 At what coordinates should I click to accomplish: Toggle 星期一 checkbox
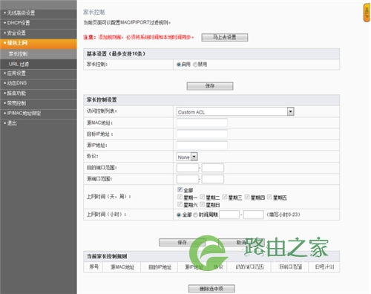[180, 197]
